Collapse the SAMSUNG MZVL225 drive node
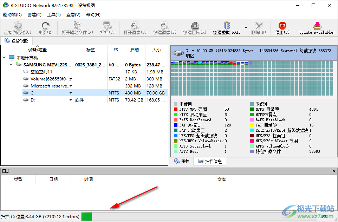 (11, 64)
